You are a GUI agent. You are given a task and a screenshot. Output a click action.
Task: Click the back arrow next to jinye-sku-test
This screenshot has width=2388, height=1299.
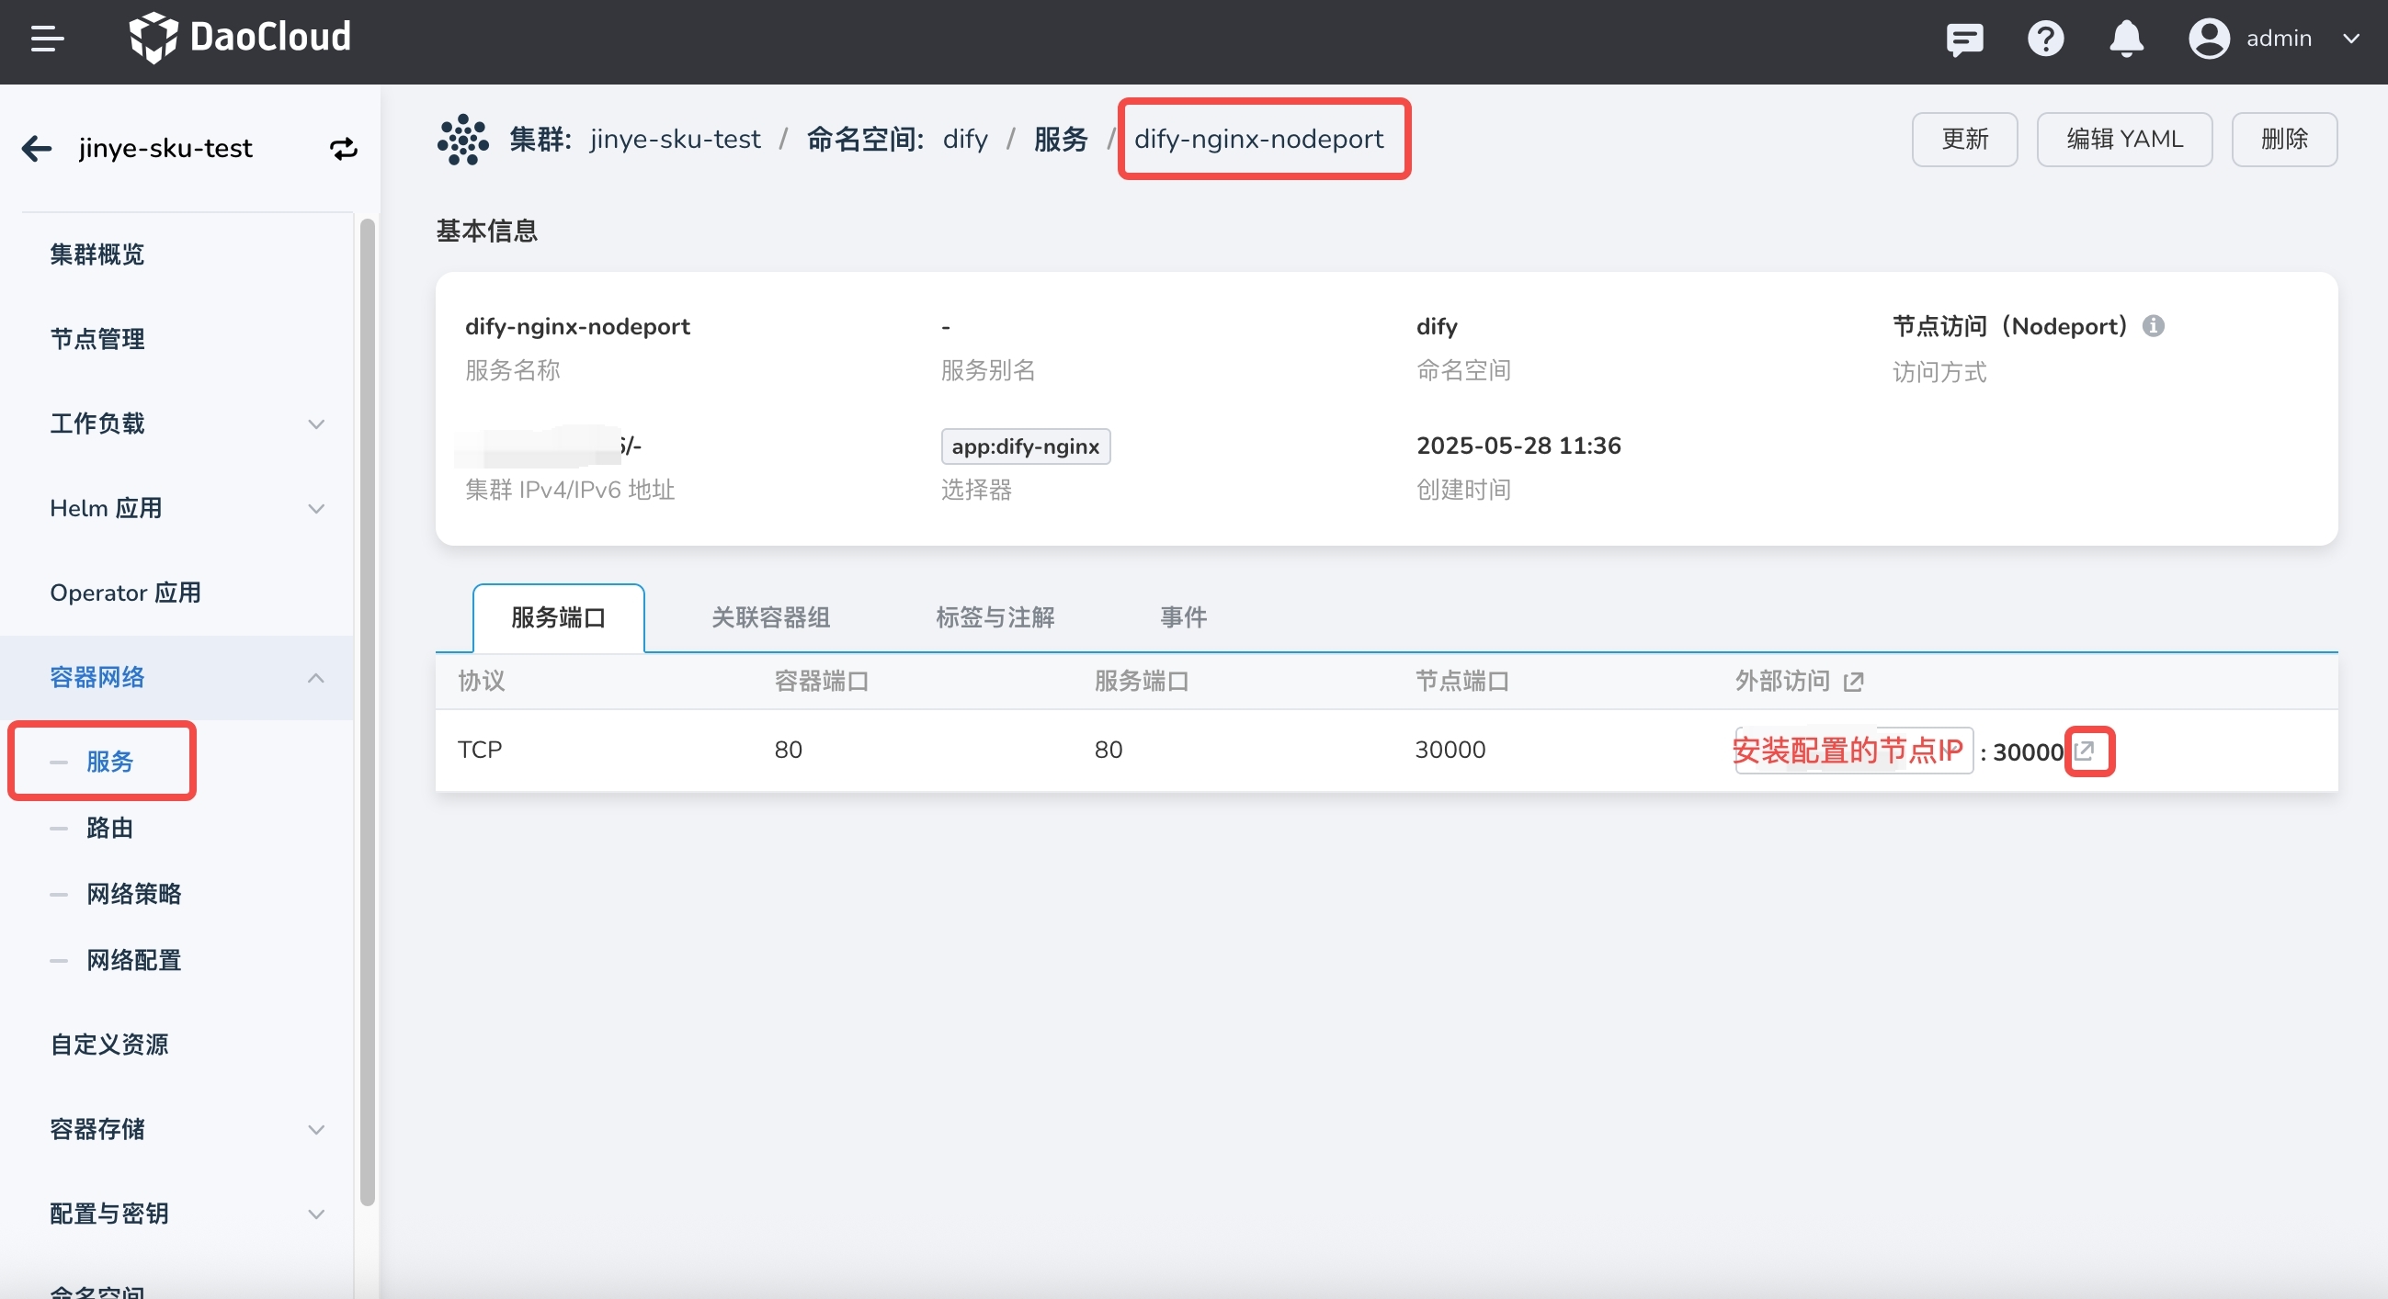(x=37, y=148)
